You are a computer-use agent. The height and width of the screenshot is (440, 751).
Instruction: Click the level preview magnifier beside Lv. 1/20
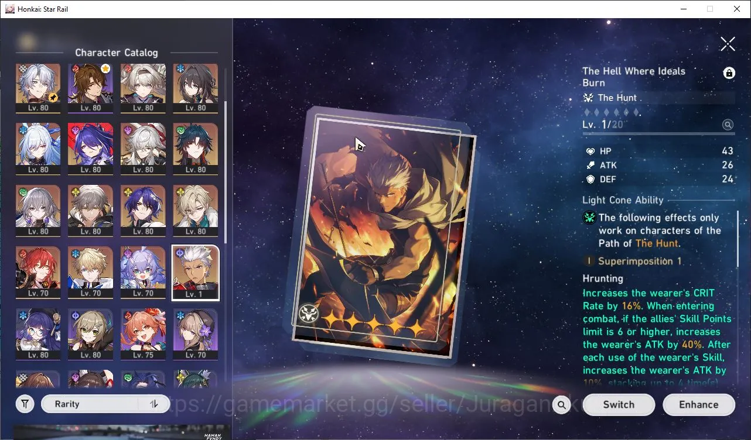pyautogui.click(x=728, y=125)
